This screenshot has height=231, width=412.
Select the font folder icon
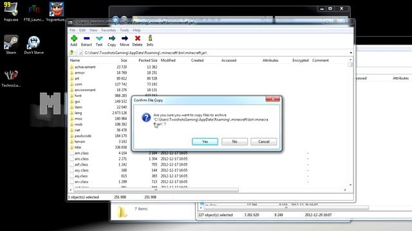pos(71,96)
